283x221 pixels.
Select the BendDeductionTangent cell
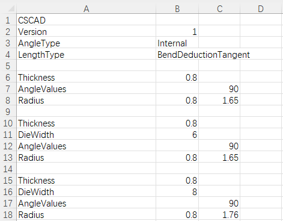click(204, 55)
